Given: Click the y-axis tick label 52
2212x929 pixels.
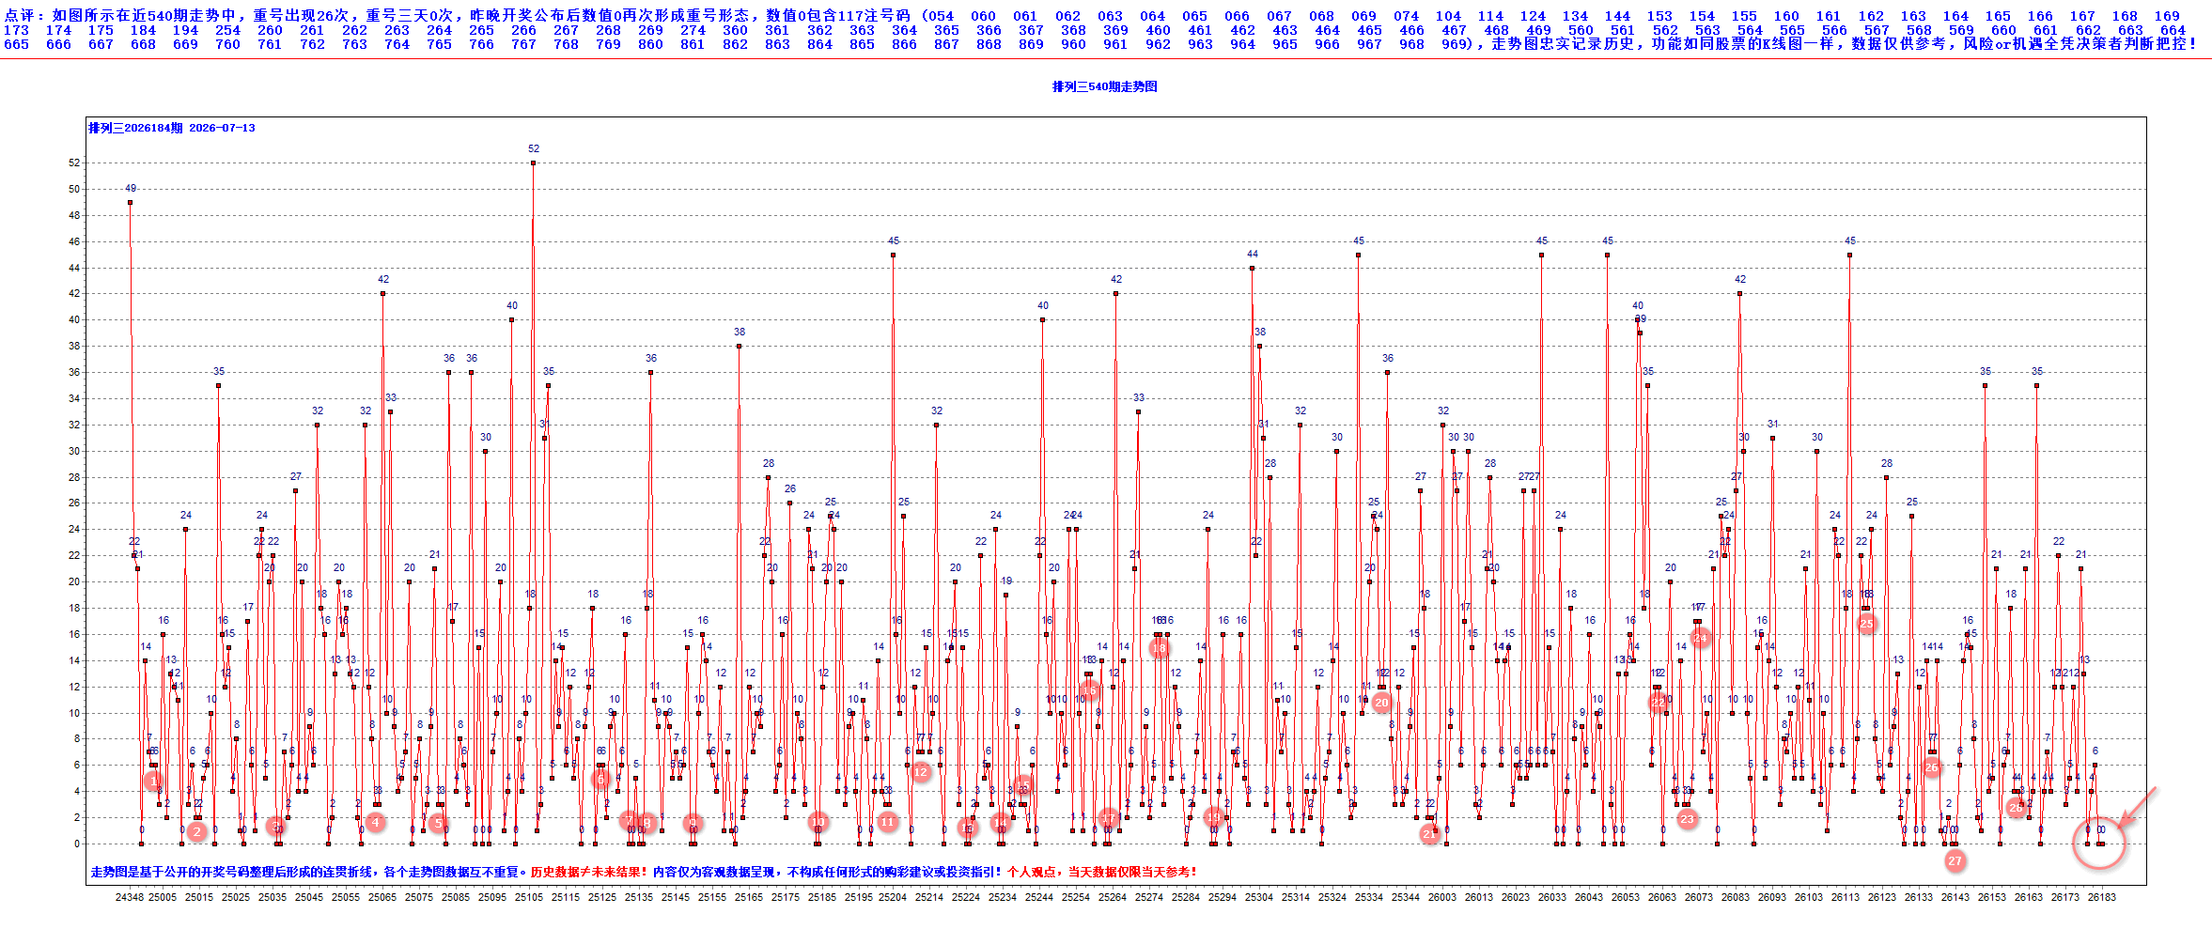Looking at the screenshot, I should (x=74, y=163).
